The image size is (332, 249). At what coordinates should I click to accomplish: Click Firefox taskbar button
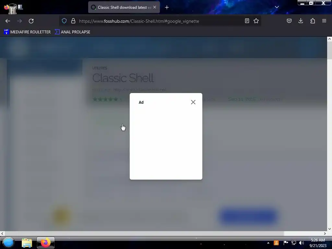click(x=46, y=243)
